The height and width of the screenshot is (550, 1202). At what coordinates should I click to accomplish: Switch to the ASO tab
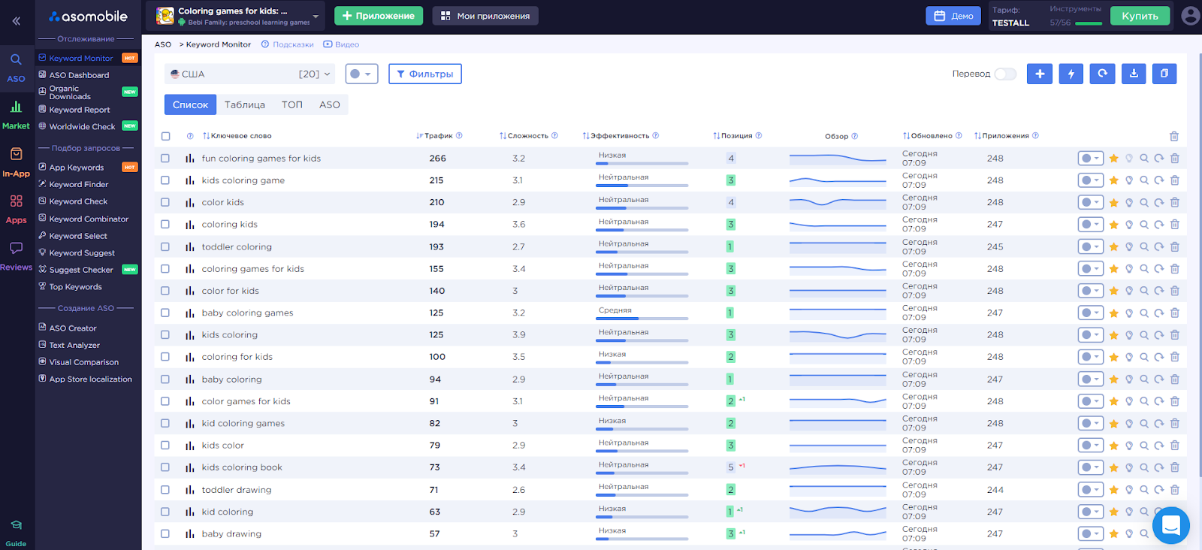coord(330,104)
